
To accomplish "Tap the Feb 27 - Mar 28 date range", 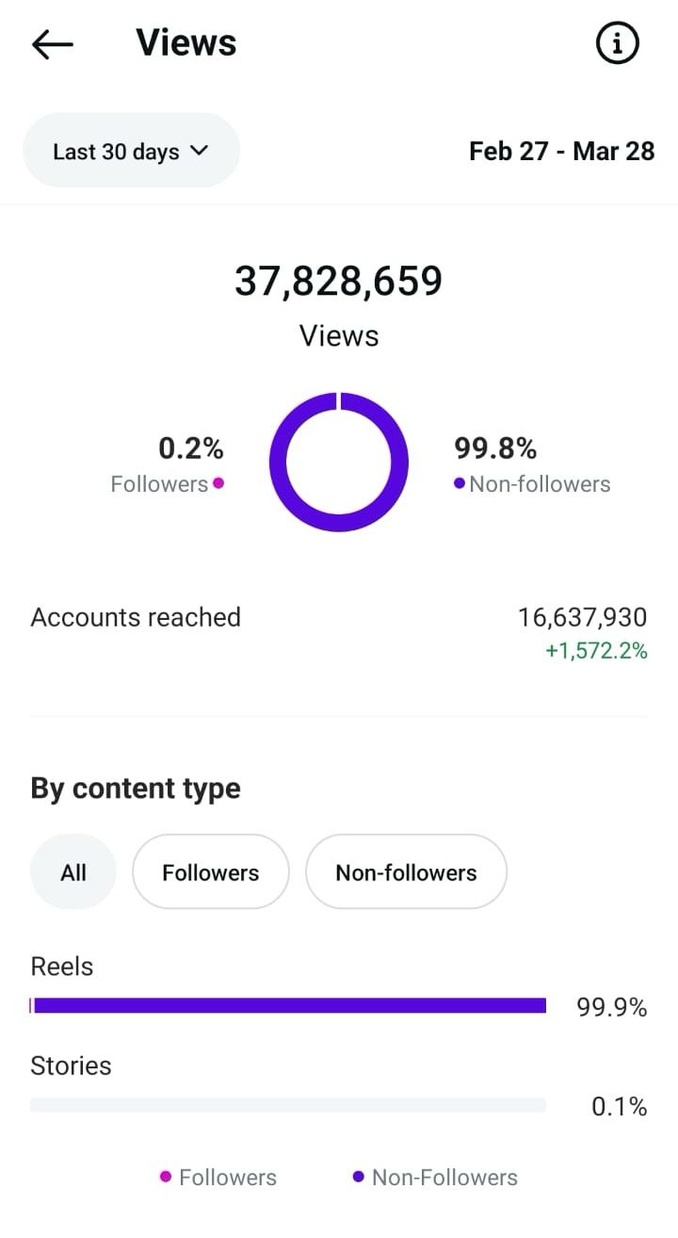I will tap(562, 151).
